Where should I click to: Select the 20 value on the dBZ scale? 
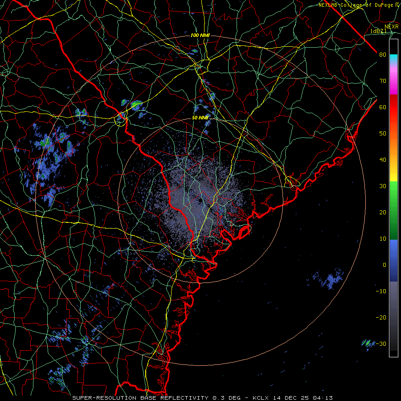[x=383, y=212]
